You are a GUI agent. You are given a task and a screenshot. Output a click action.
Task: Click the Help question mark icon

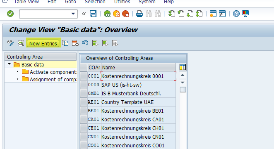coord(236,14)
